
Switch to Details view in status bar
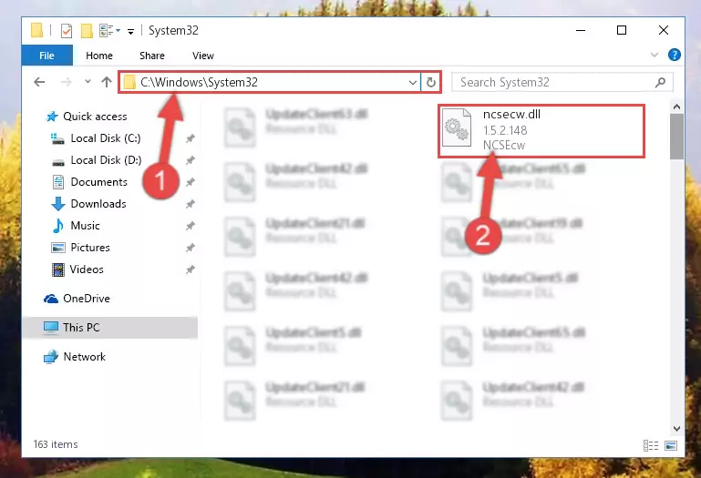[651, 445]
